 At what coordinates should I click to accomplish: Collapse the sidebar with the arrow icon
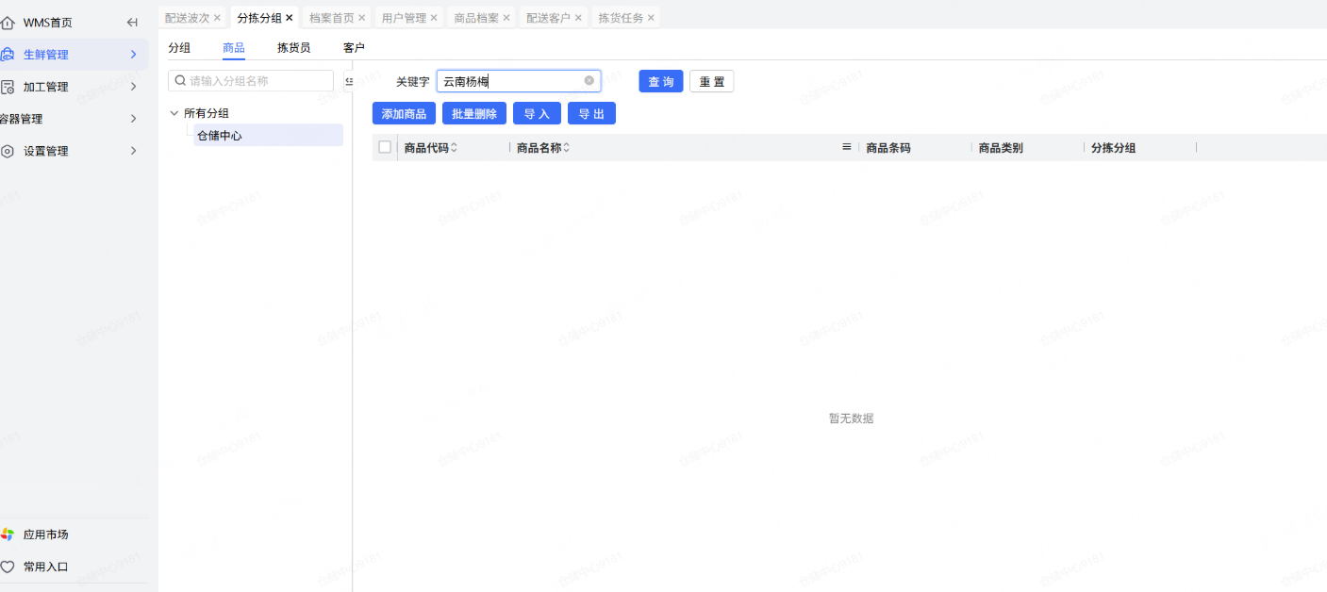(132, 23)
